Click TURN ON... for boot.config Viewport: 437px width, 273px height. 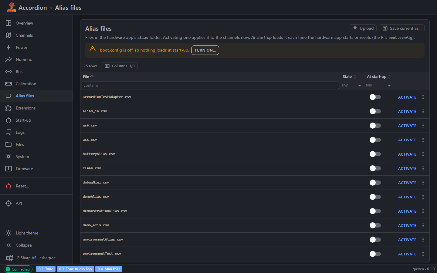tap(205, 50)
